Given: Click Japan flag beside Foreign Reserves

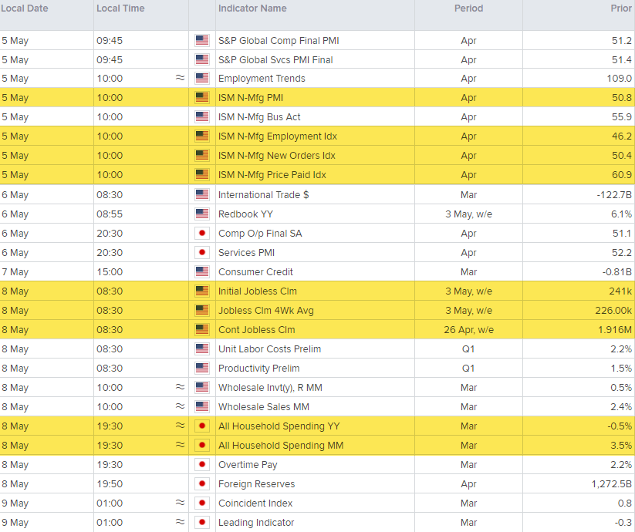Looking at the screenshot, I should point(202,484).
